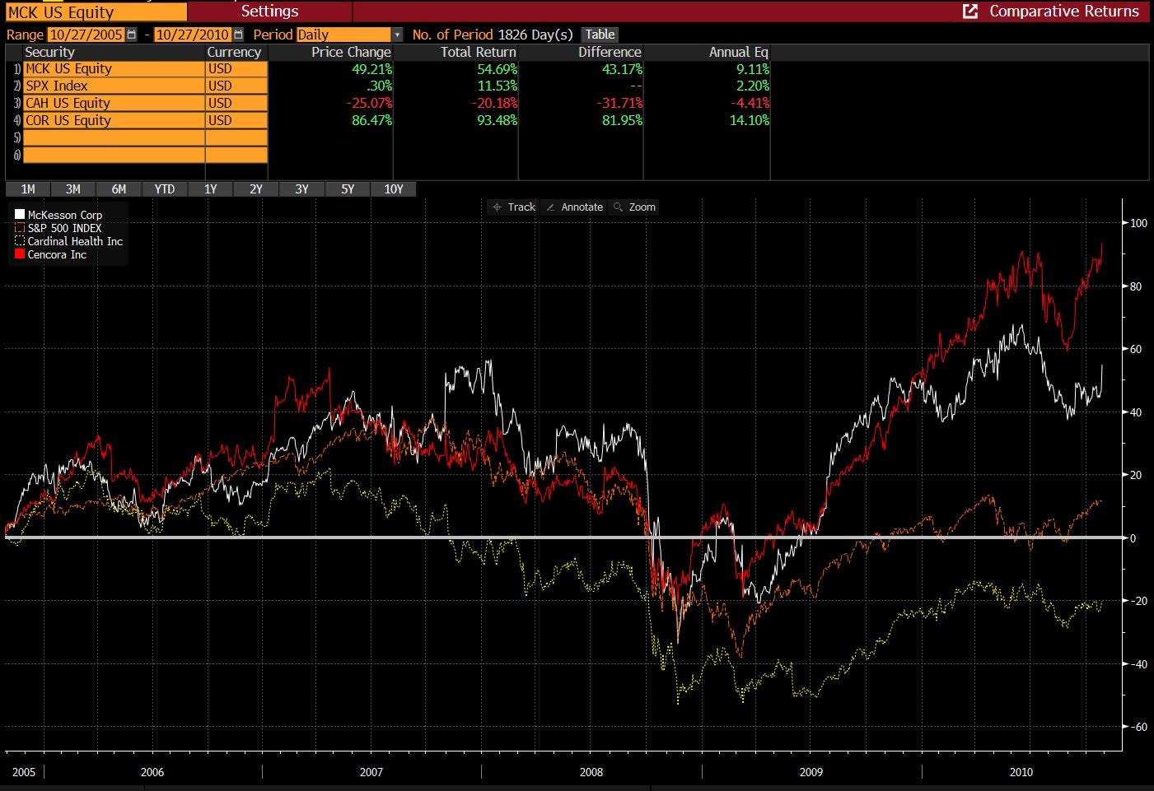Screen dimensions: 1154x791
Task: Click the Security column header
Action: [49, 52]
